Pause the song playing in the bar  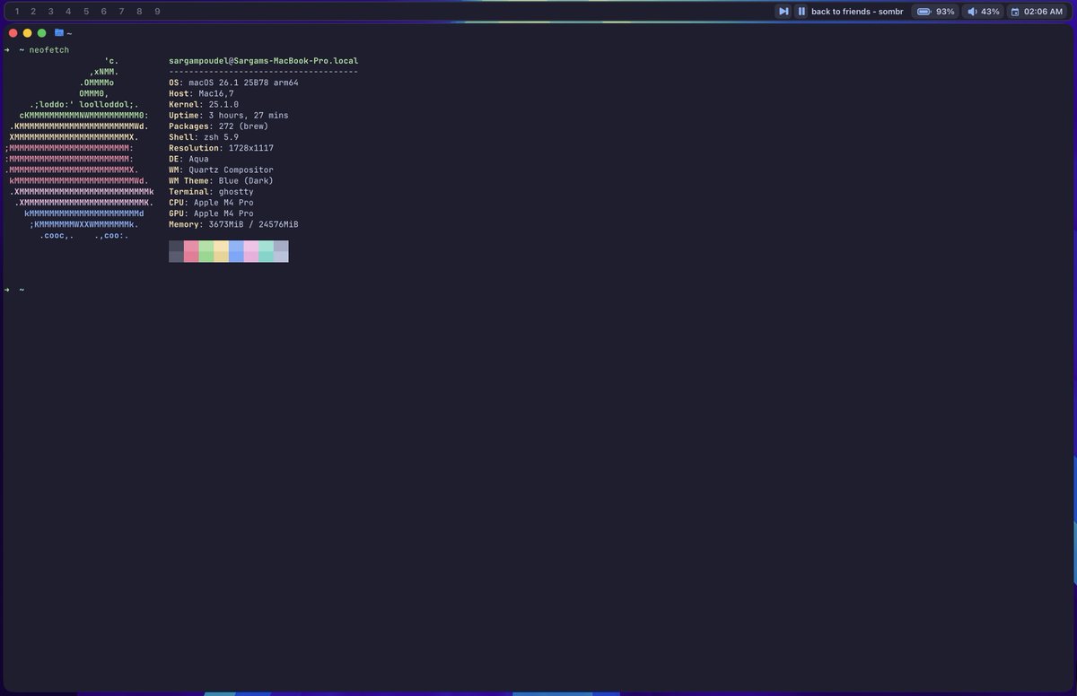pos(801,12)
